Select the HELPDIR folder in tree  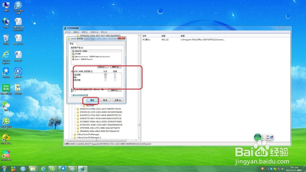point(90,106)
